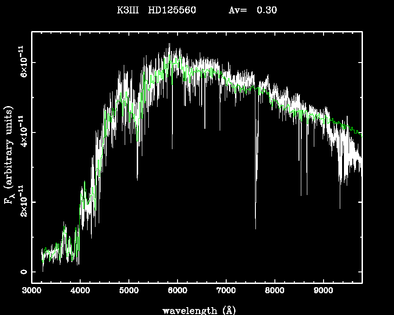Click the Av= 0.30 extinction value
394x315 pixels.
click(253, 10)
